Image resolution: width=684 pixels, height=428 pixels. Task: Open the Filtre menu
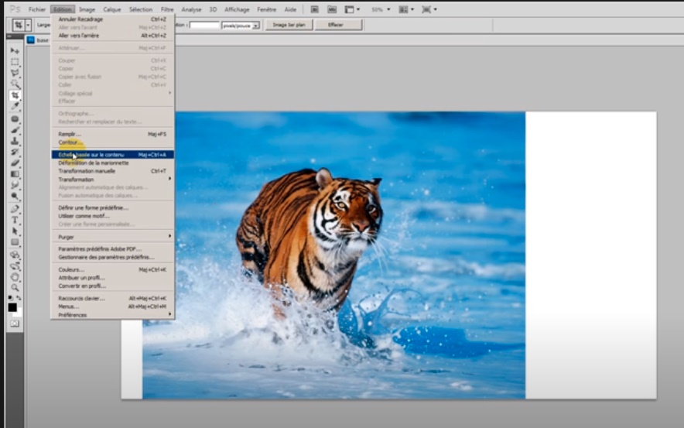point(166,9)
